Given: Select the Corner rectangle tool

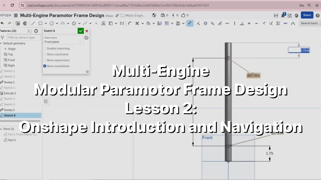Looking at the screenshot, I should point(40,23).
